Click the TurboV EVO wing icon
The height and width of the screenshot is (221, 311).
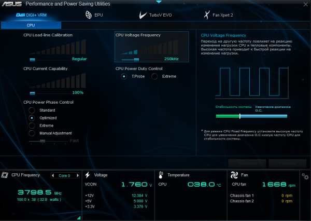pos(143,15)
